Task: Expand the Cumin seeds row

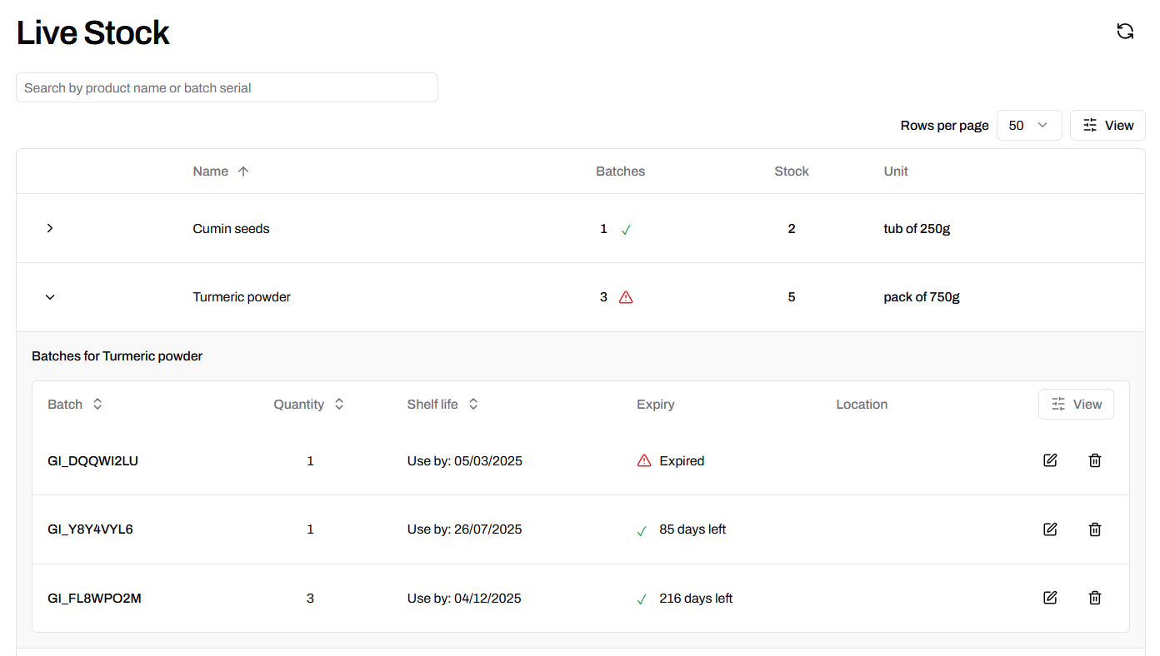Action: [50, 228]
